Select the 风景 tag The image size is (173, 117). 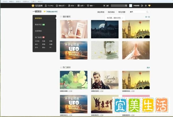tap(44, 41)
